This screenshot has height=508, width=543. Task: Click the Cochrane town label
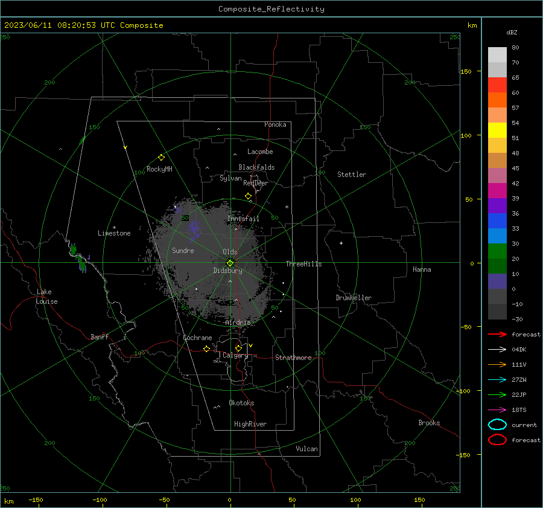click(x=197, y=338)
